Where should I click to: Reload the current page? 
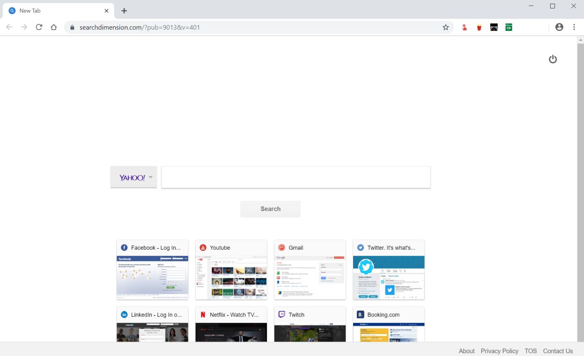(x=39, y=27)
